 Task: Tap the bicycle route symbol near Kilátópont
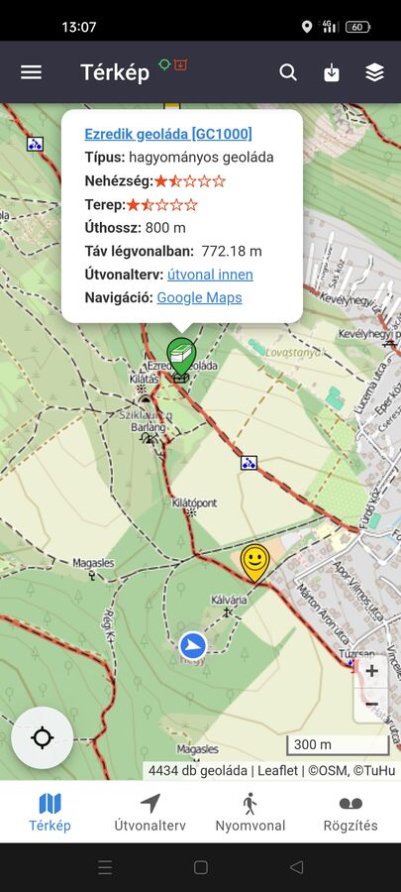point(249,463)
